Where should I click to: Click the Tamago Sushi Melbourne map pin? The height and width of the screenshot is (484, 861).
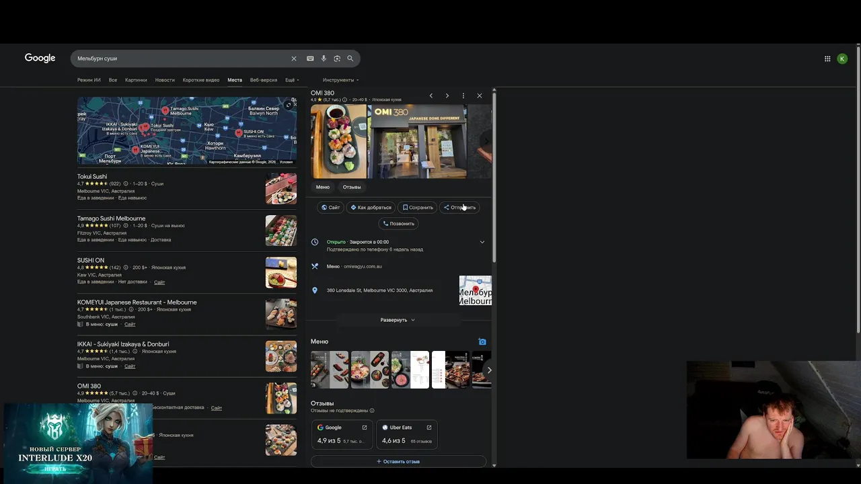coord(165,110)
